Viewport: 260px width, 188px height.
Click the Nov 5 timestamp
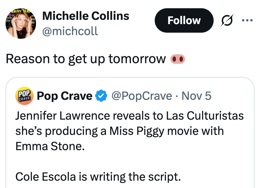(x=197, y=96)
